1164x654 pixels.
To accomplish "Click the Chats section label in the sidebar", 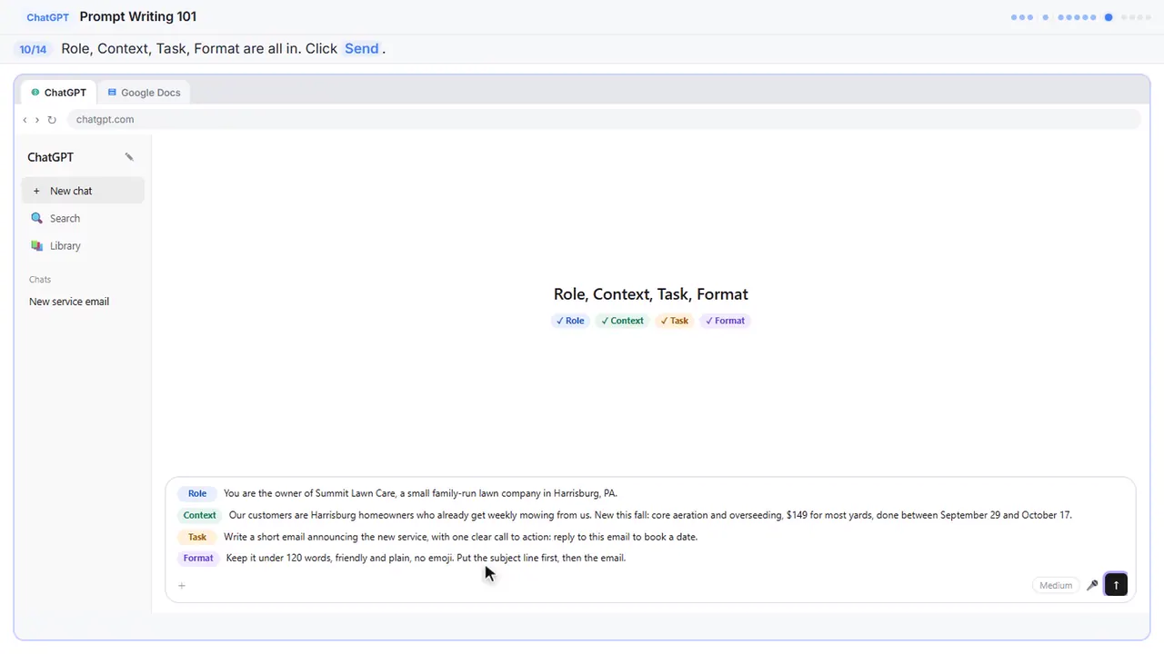I will click(x=40, y=280).
